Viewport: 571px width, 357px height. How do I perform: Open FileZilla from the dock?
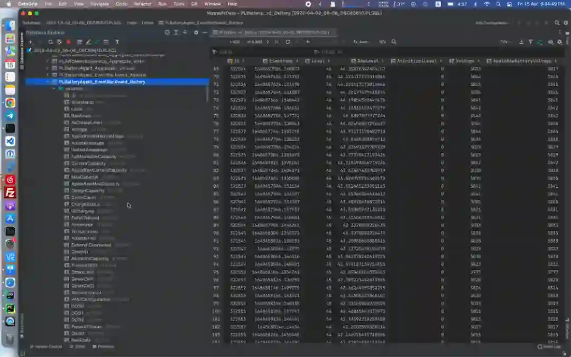(x=10, y=193)
